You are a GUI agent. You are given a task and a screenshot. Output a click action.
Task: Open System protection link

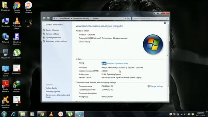[53, 38]
